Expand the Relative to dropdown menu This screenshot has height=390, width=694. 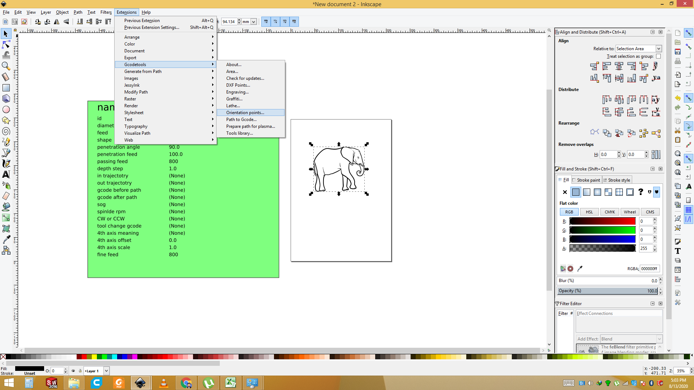tap(660, 48)
